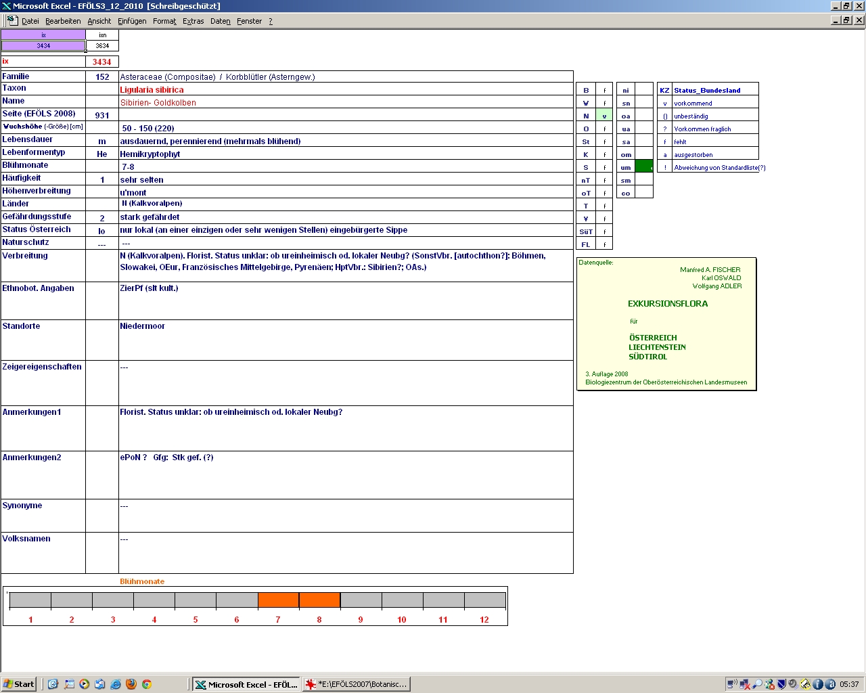Click the name 'Sibirien- Goldkolben'

[158, 103]
